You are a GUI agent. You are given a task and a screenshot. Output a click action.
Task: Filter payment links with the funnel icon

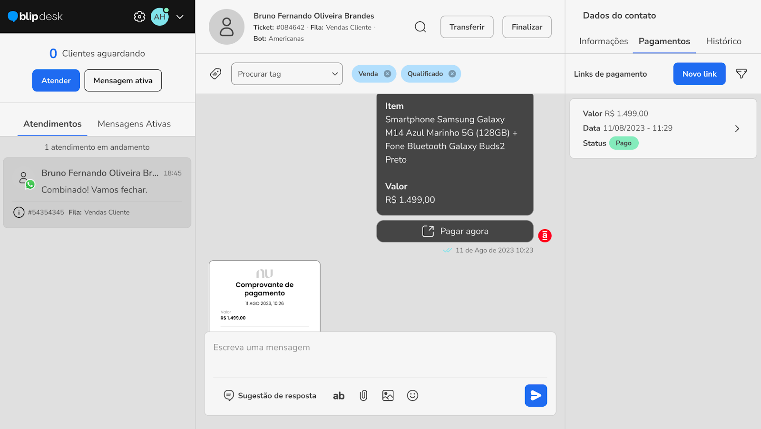coord(741,74)
